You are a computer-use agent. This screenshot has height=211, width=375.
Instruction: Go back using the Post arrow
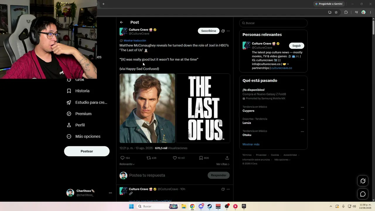tap(122, 22)
